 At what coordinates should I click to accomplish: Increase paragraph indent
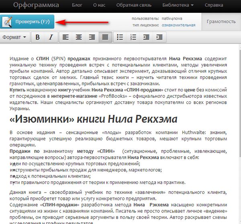[159, 37]
